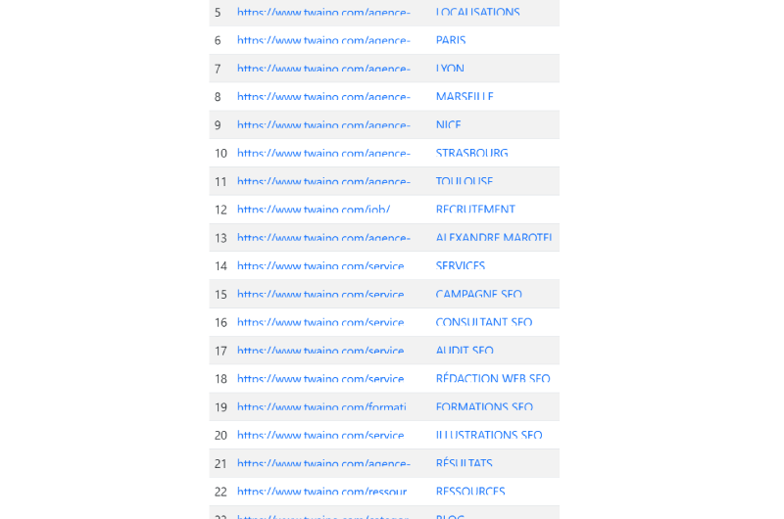784x519 pixels.
Task: Select row number 12 in the table
Action: 221,210
